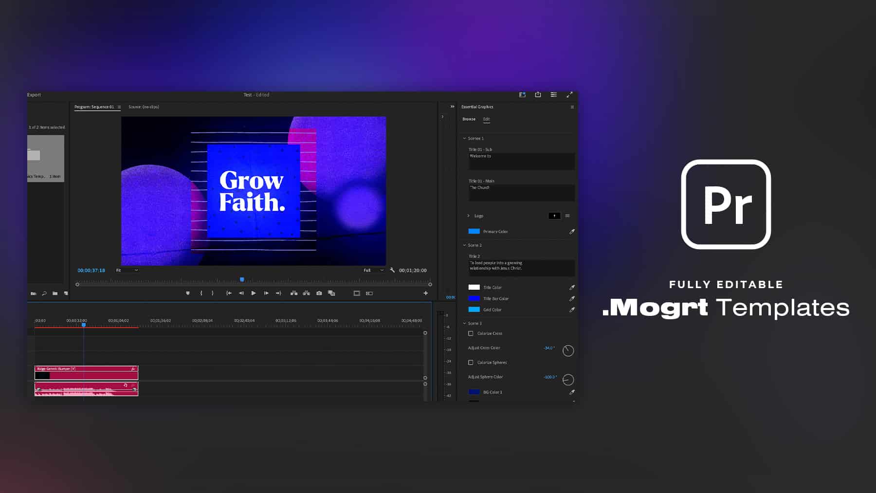Click the Lift button
This screenshot has width=876, height=493.
coord(294,293)
